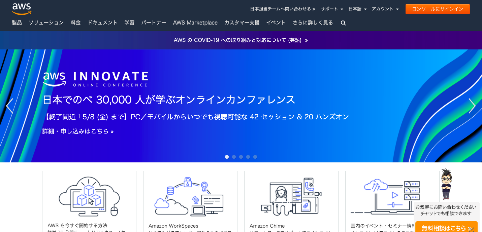This screenshot has height=232, width=482.
Task: Click 日本担当チームへ問い合わせる link
Action: [283, 9]
